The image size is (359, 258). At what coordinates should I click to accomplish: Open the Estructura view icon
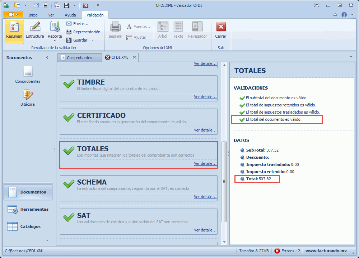click(x=35, y=27)
